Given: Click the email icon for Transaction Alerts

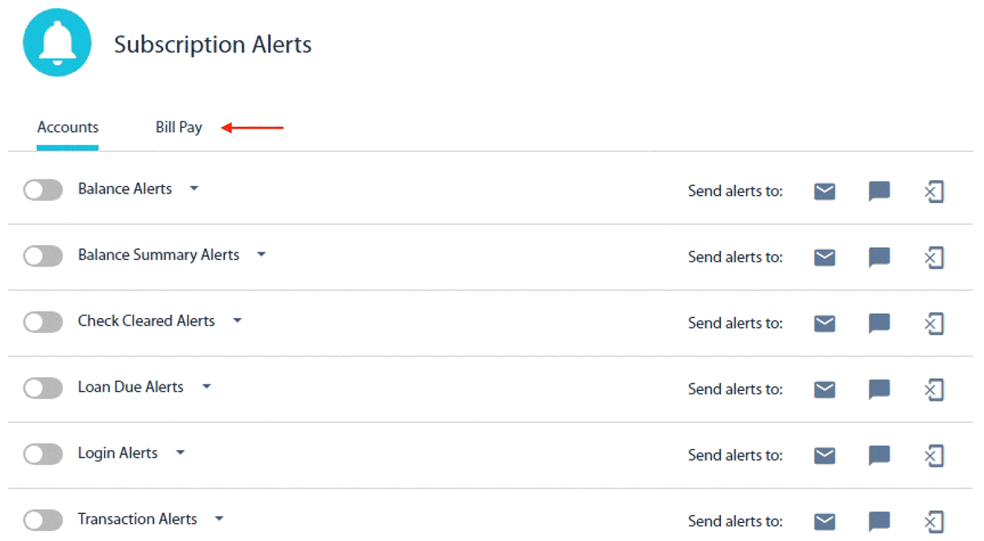Looking at the screenshot, I should click(x=824, y=521).
